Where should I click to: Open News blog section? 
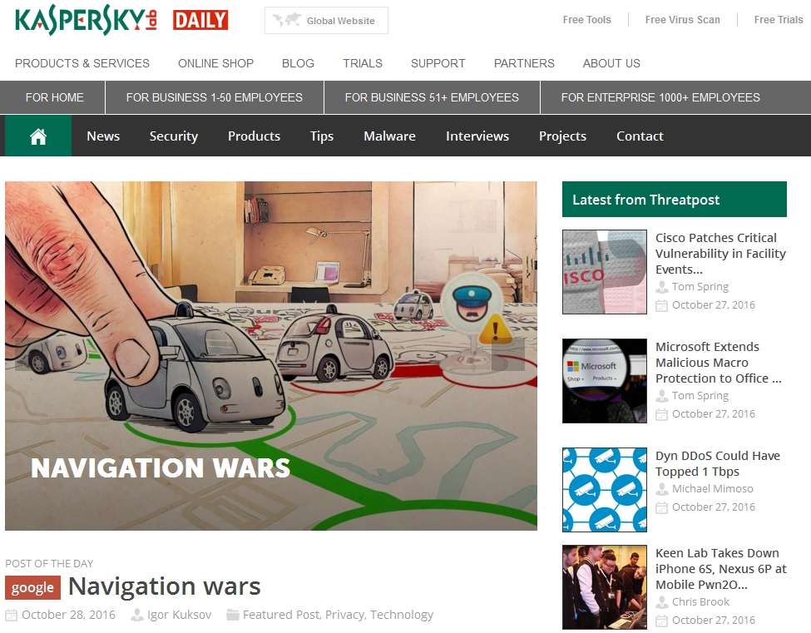[103, 136]
